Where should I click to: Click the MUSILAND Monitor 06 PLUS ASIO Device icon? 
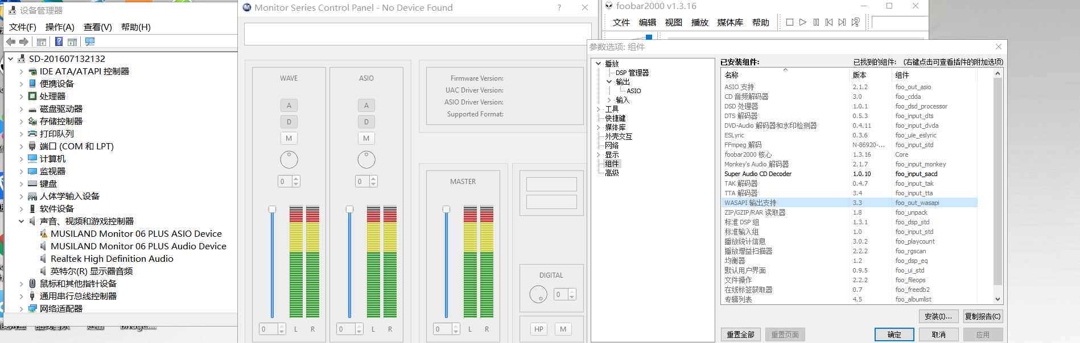pyautogui.click(x=44, y=233)
